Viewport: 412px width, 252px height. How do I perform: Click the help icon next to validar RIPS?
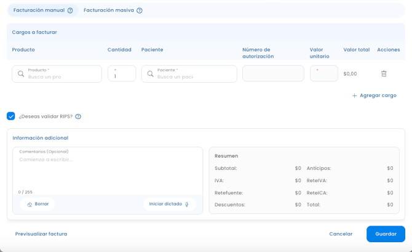point(78,116)
